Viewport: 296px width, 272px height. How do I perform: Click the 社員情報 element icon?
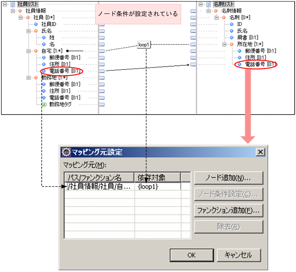(x=20, y=11)
